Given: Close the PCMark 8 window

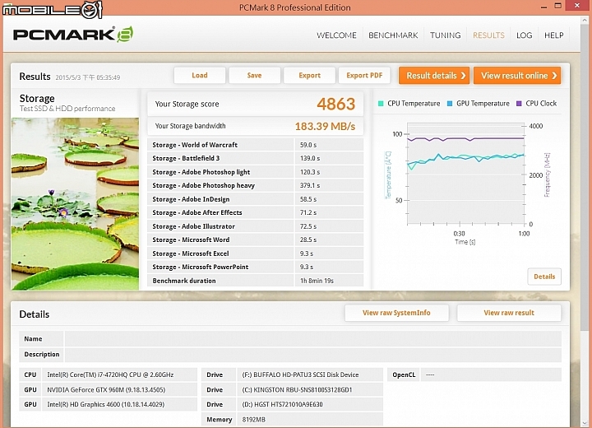Looking at the screenshot, I should (x=577, y=6).
